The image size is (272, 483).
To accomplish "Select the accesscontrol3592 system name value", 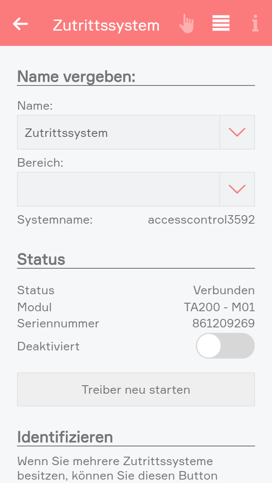I will tap(201, 220).
